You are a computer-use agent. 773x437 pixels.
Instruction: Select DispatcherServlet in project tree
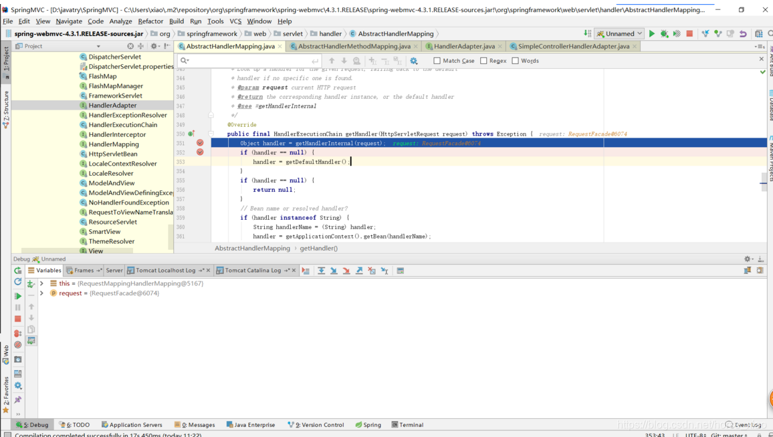pyautogui.click(x=114, y=57)
